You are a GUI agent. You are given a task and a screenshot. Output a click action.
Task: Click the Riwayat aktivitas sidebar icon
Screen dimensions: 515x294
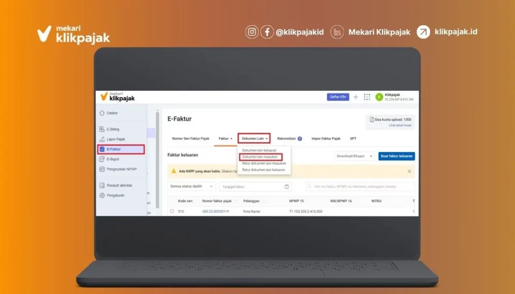[x=102, y=185]
